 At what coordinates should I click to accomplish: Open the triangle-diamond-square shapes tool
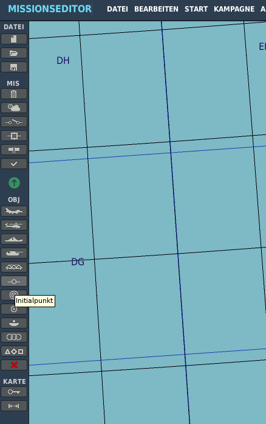pyautogui.click(x=14, y=351)
